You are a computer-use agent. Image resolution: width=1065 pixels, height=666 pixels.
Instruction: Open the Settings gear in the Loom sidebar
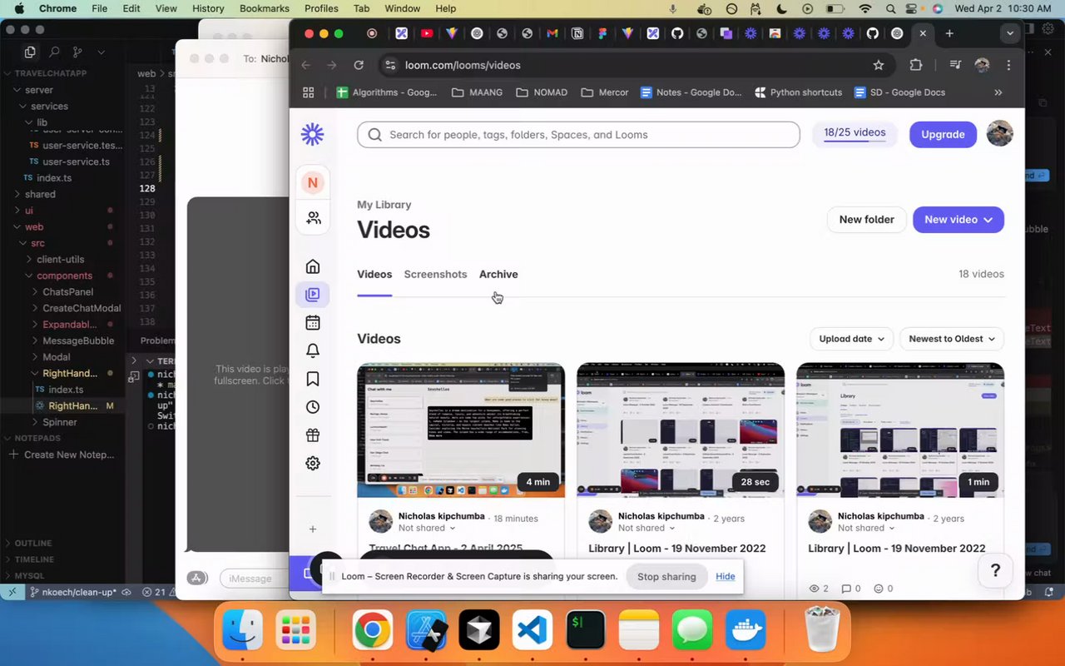(313, 464)
